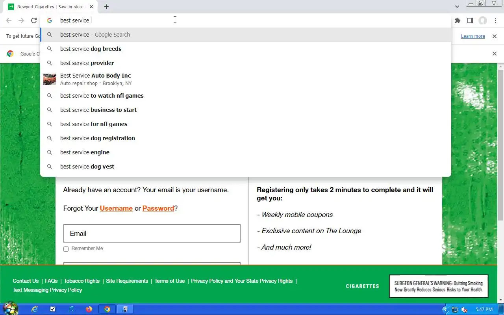The width and height of the screenshot is (504, 315).
Task: Open the Forgot Username link
Action: coord(116,208)
